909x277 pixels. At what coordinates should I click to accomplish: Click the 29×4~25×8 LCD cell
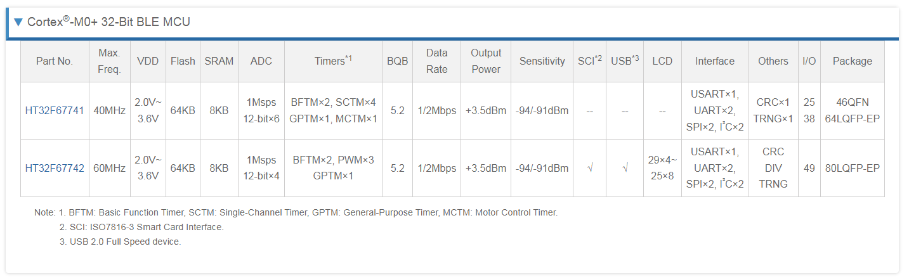point(662,169)
